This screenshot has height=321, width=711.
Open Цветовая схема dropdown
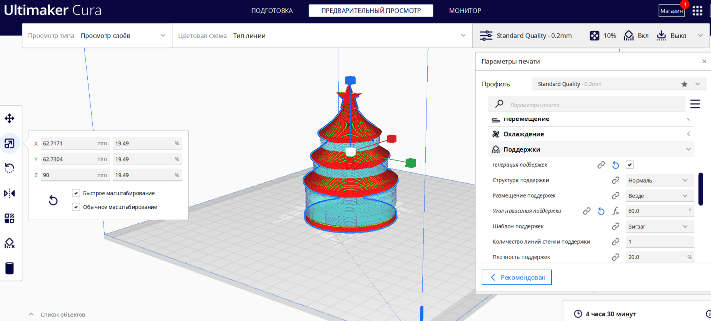click(x=322, y=36)
